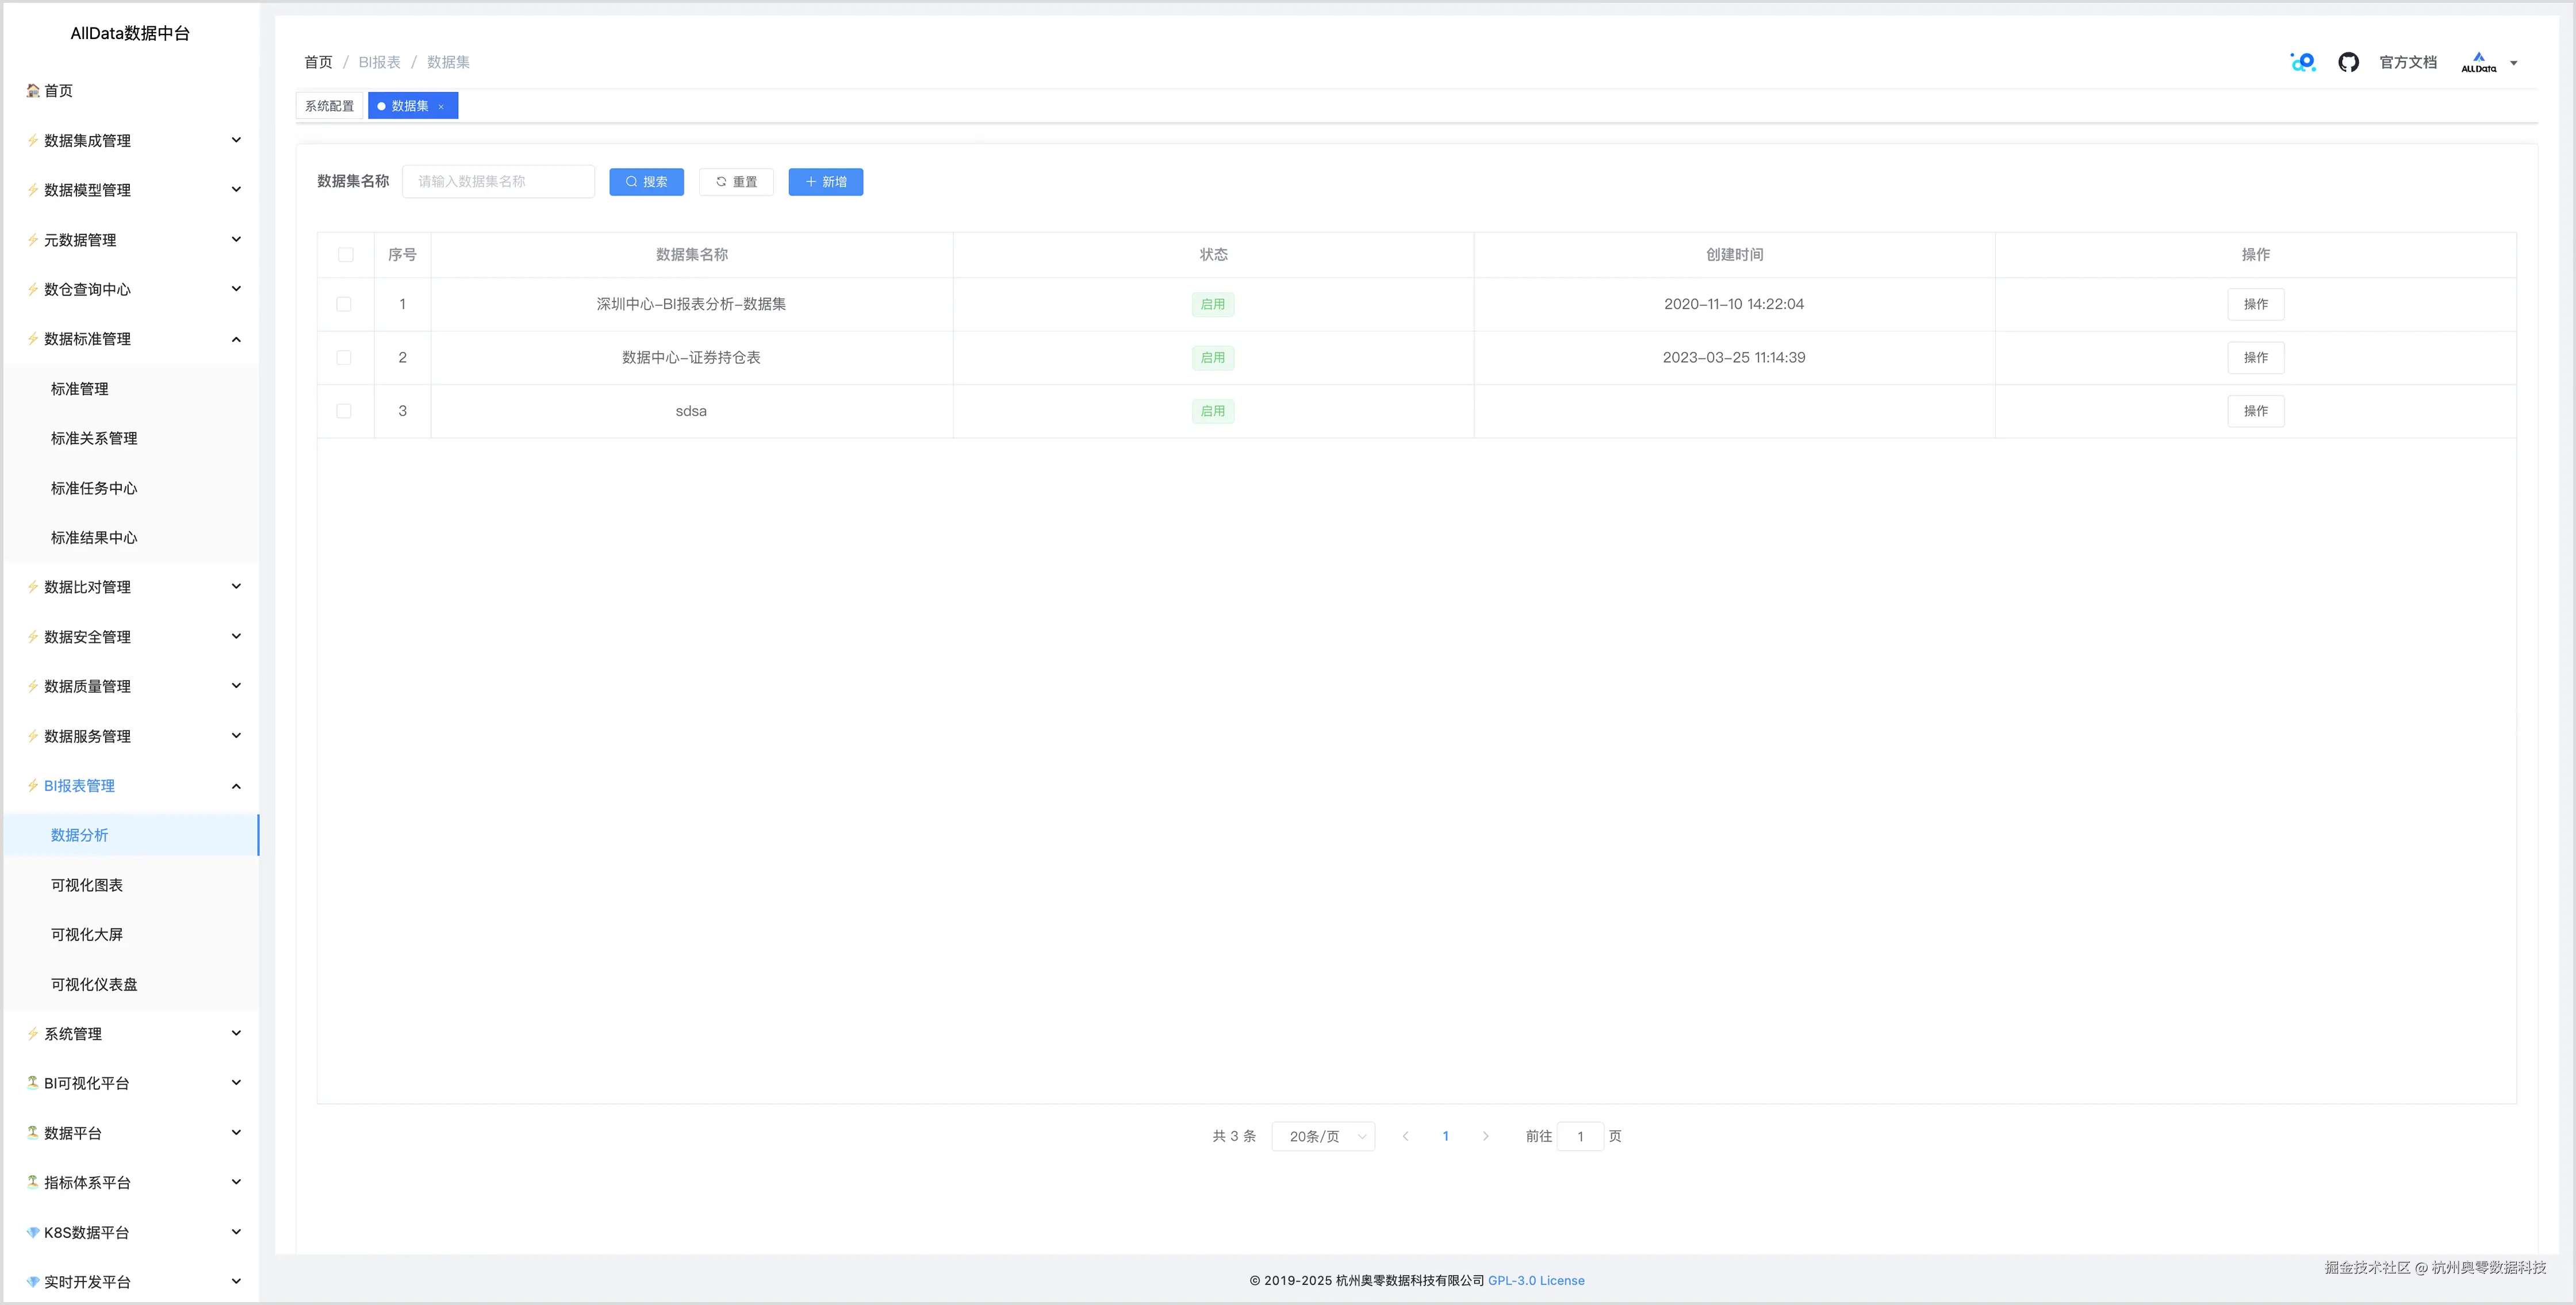Image resolution: width=2576 pixels, height=1305 pixels.
Task: Click the lightning icon beside 数据安全管理
Action: click(33, 636)
